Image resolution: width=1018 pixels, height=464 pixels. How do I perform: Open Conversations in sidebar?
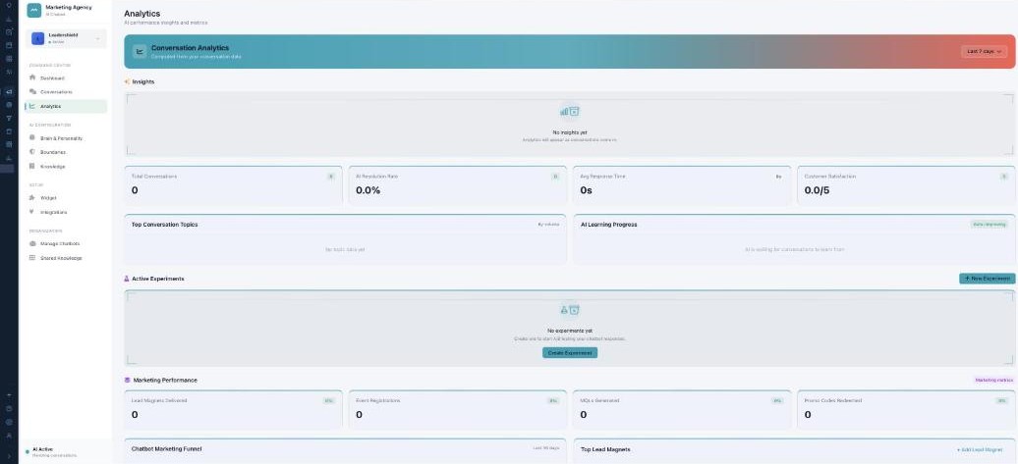(x=66, y=92)
